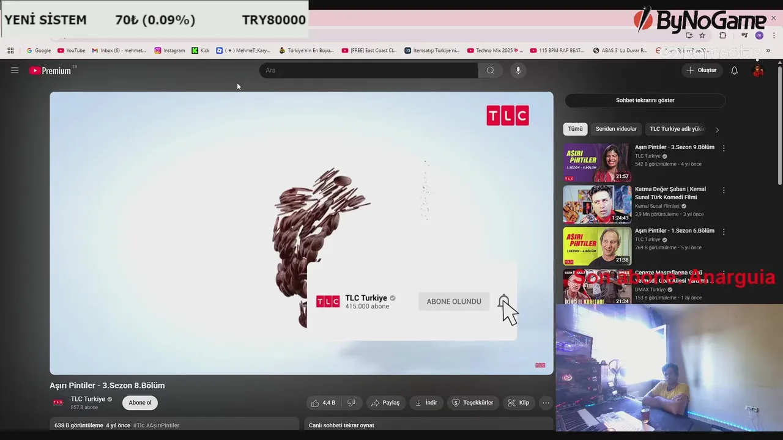Select the TLC Turkiye adlı yükle chip
This screenshot has height=440, width=783.
click(x=677, y=129)
